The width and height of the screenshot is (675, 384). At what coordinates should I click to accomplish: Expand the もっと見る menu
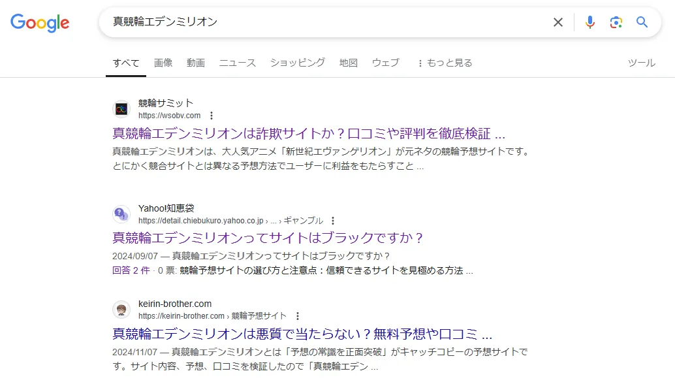(445, 63)
